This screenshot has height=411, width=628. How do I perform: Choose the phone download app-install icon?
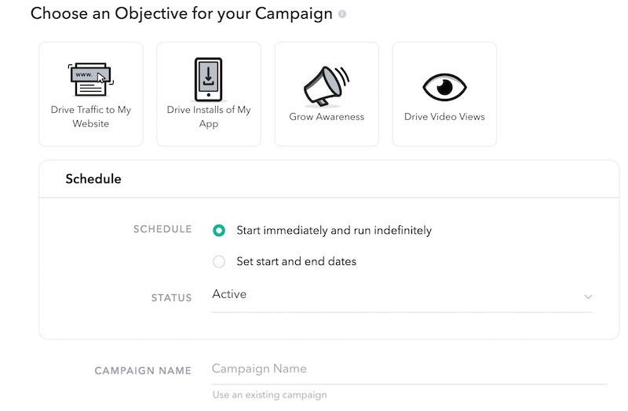208,79
